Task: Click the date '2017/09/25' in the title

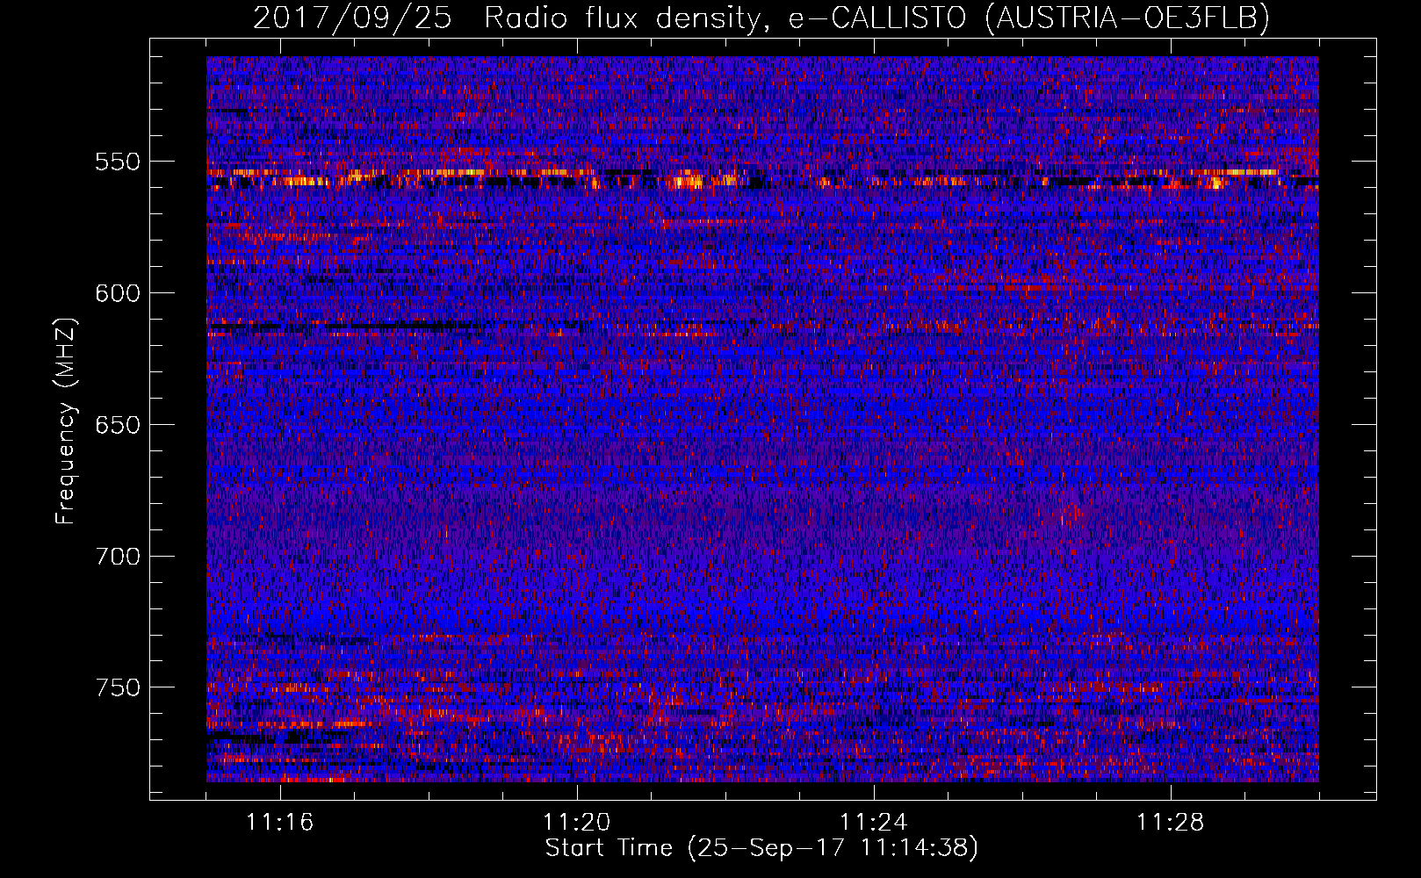Action: [x=352, y=18]
